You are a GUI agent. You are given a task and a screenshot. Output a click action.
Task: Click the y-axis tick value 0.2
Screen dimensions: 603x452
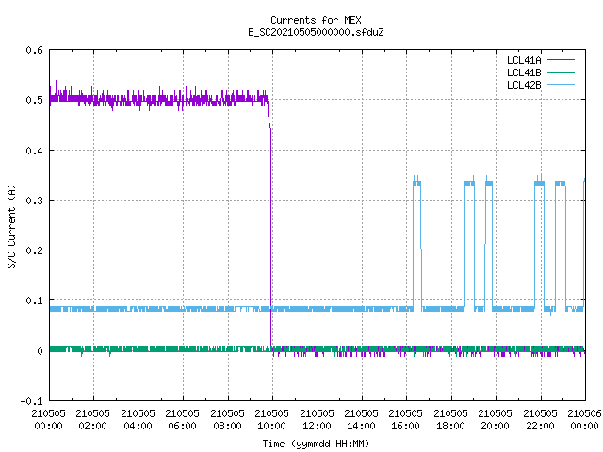[x=34, y=250]
